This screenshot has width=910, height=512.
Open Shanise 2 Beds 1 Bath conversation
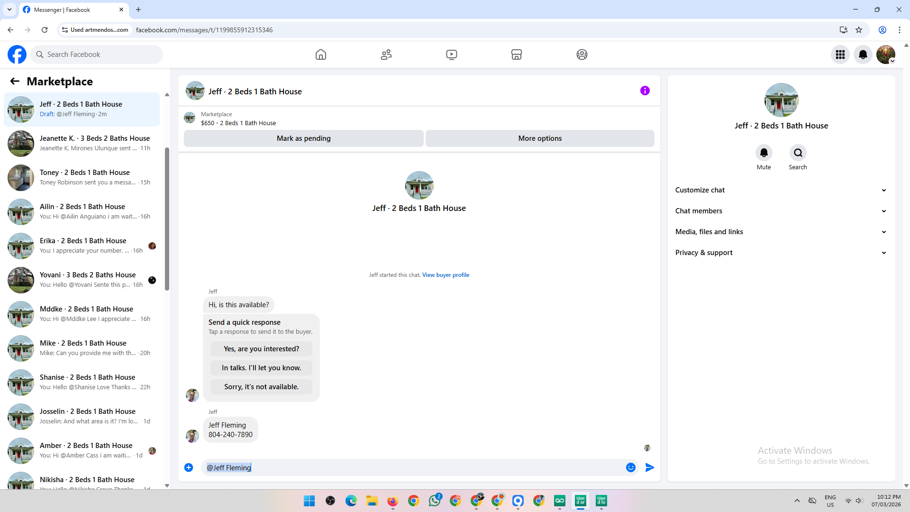82,382
